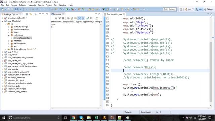Click the Open Perspective icon

(181, 9)
